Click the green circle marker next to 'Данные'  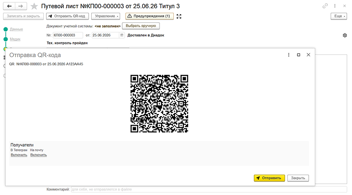click(x=6, y=29)
